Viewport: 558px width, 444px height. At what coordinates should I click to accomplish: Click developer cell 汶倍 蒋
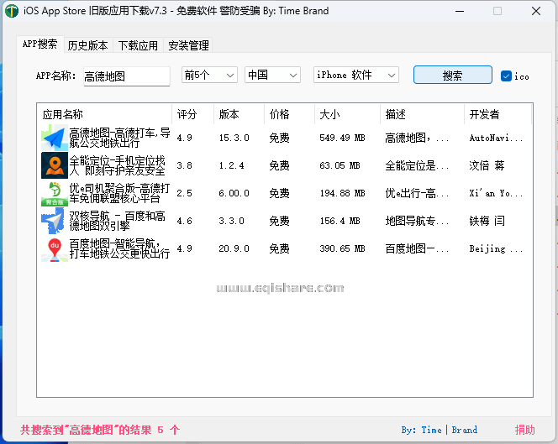click(x=487, y=165)
